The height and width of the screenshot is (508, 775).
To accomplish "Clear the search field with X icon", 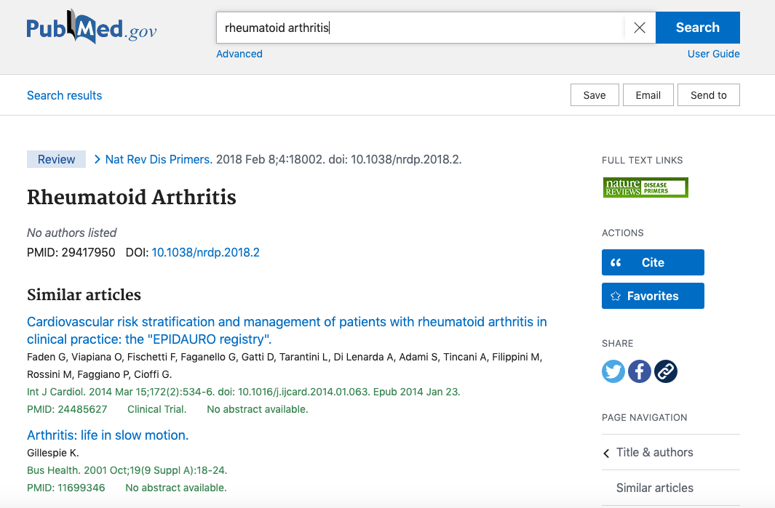I will [x=639, y=28].
